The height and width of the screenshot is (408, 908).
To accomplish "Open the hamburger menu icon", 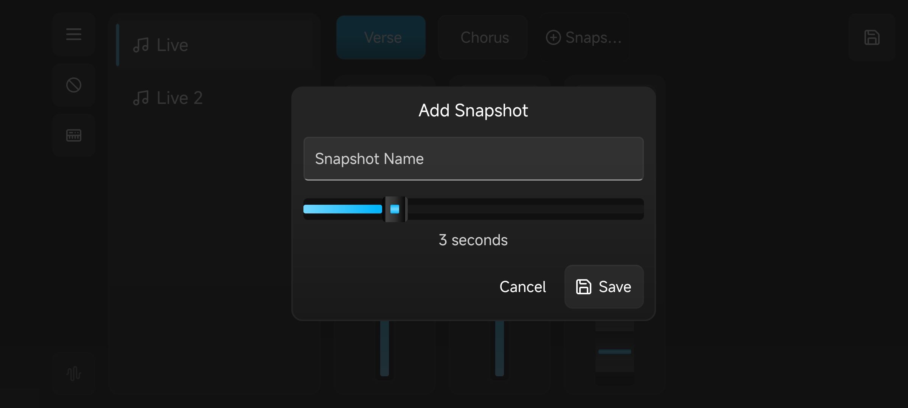I will pos(74,34).
